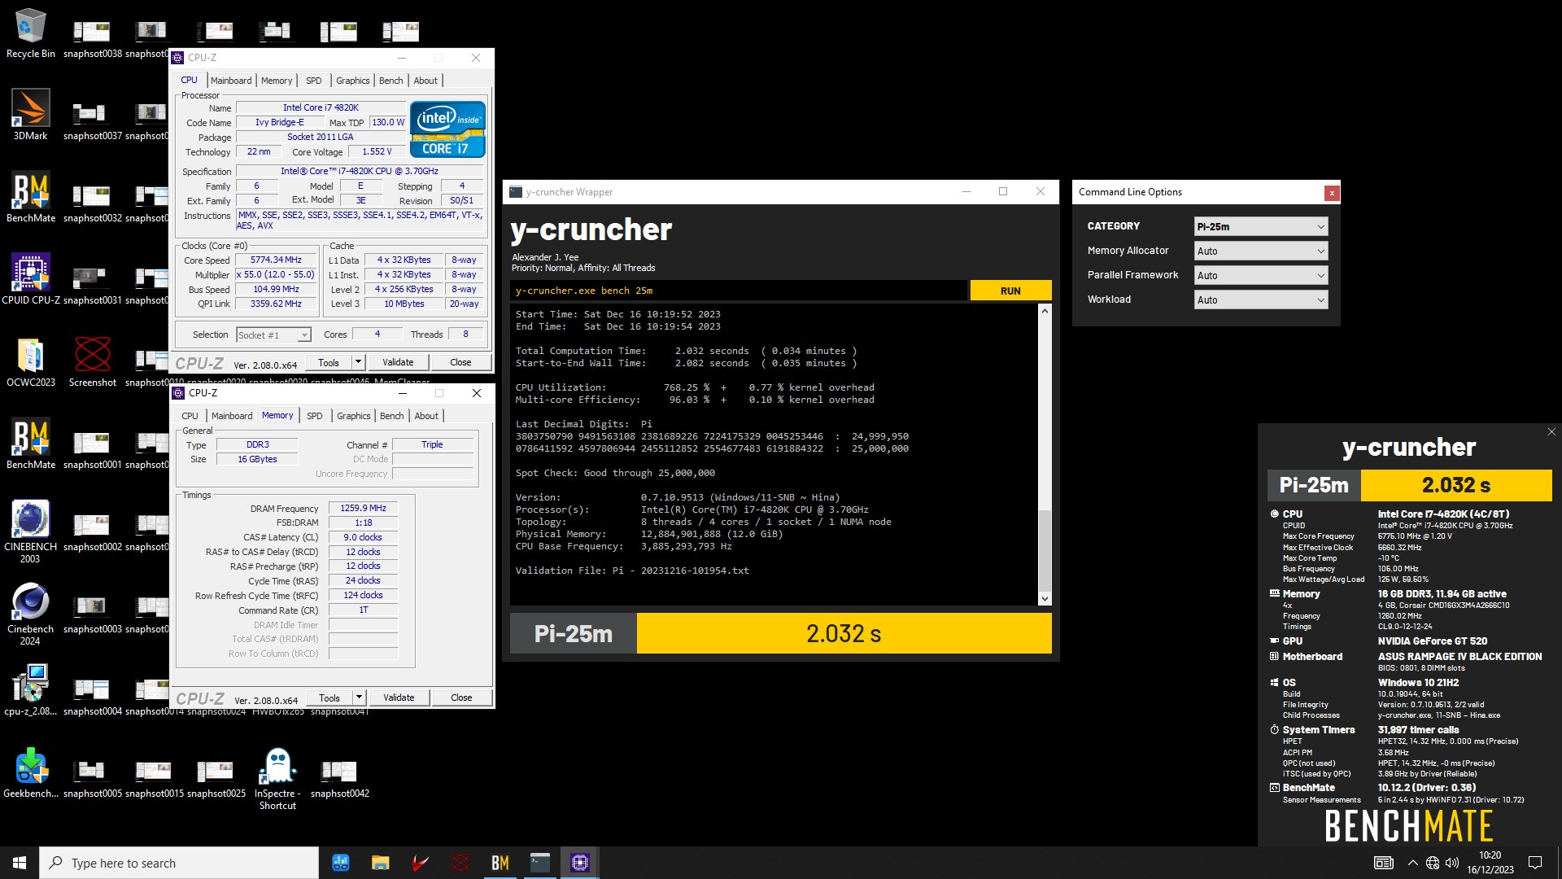Open the network icon in system tray
Viewport: 1562px width, 879px height.
pyautogui.click(x=1432, y=863)
